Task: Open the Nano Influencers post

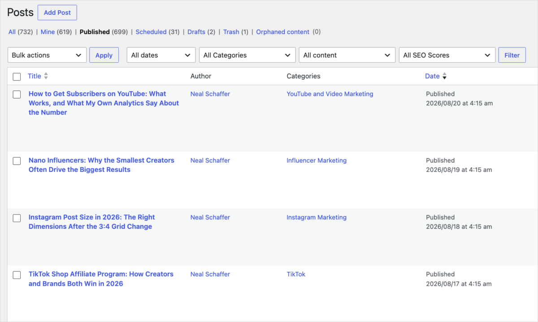Action: (x=101, y=165)
